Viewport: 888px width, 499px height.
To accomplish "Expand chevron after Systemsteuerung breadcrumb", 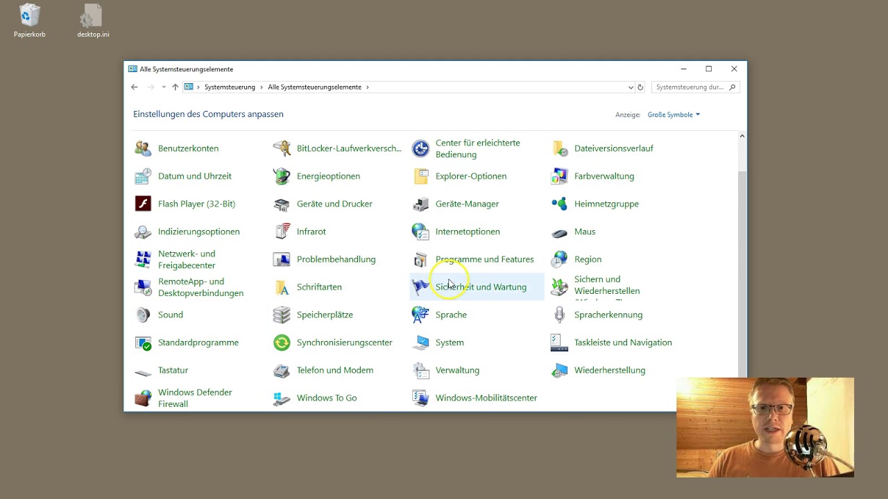I will (262, 87).
